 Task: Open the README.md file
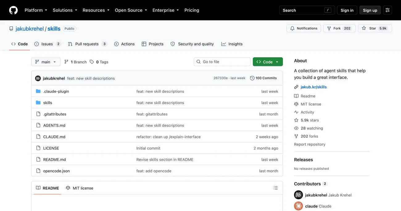[55, 160]
